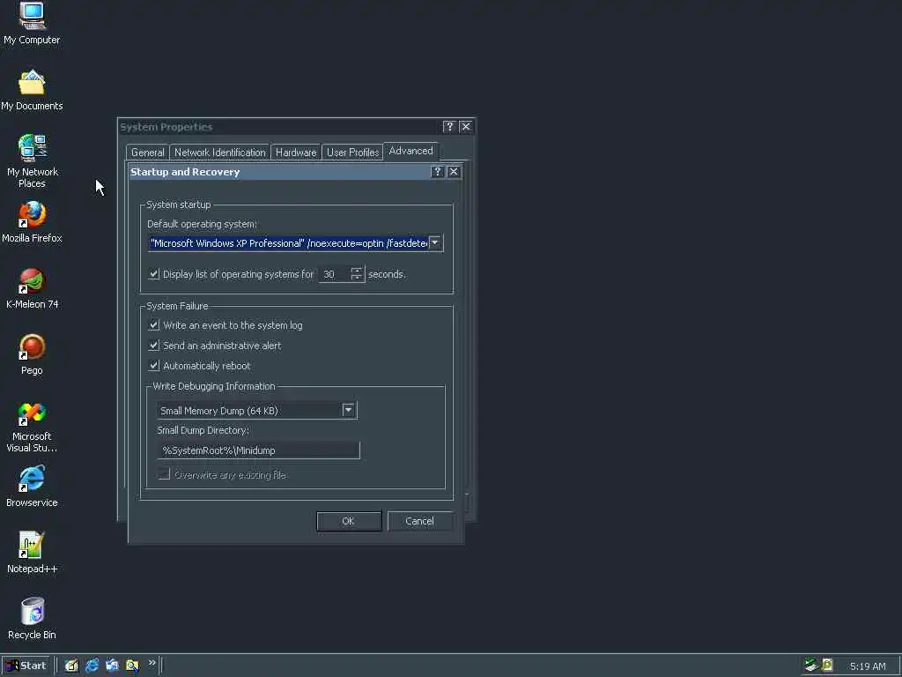
Task: Click Cancel in Startup and Recovery
Action: coord(420,521)
